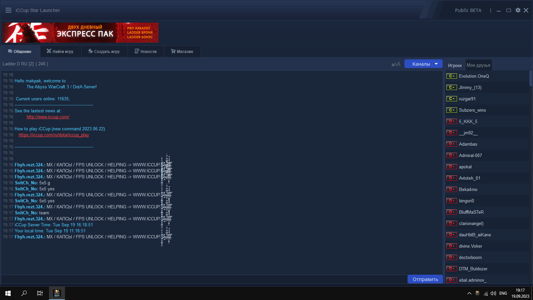
Task: Click the Экспресс Пак promo banner
Action: [x=81, y=33]
